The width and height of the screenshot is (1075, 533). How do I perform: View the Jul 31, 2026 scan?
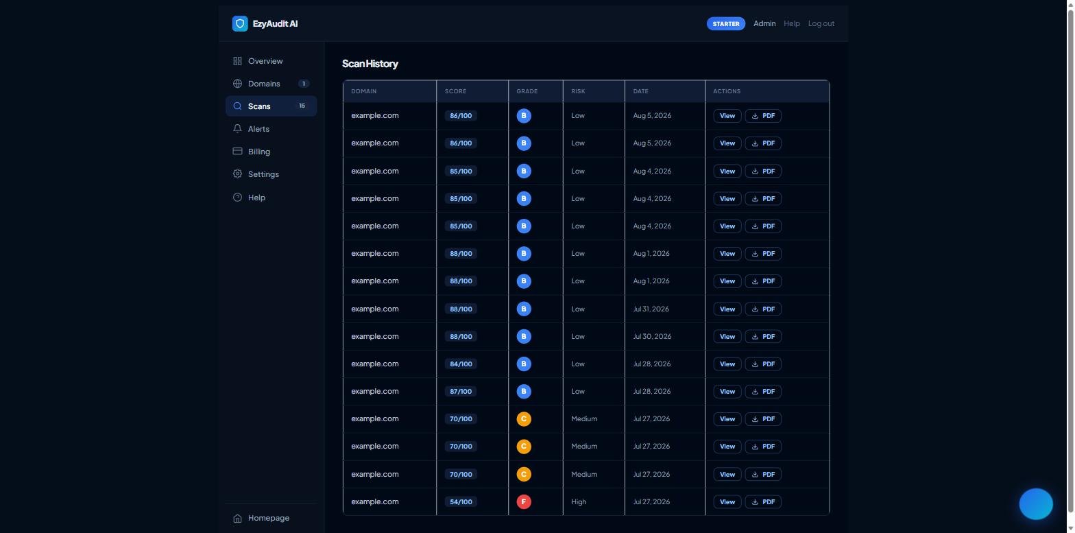(x=727, y=309)
